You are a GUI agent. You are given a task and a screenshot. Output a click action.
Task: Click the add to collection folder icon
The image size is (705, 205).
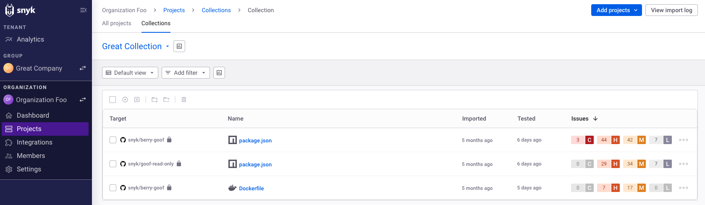tap(155, 100)
